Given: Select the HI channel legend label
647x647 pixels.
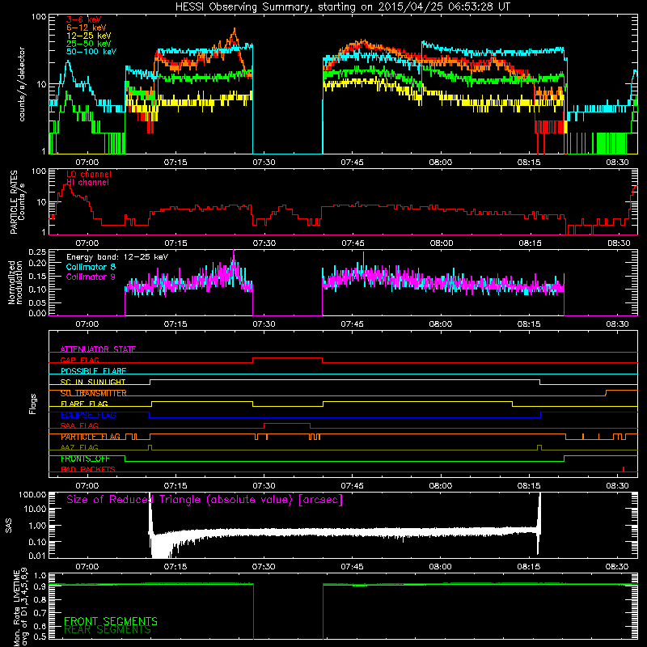Looking at the screenshot, I should coord(87,183).
